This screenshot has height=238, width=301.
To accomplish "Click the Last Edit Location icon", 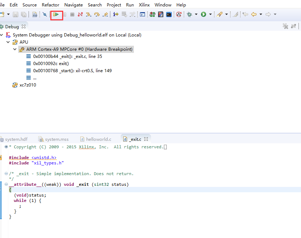I will click(x=245, y=14).
